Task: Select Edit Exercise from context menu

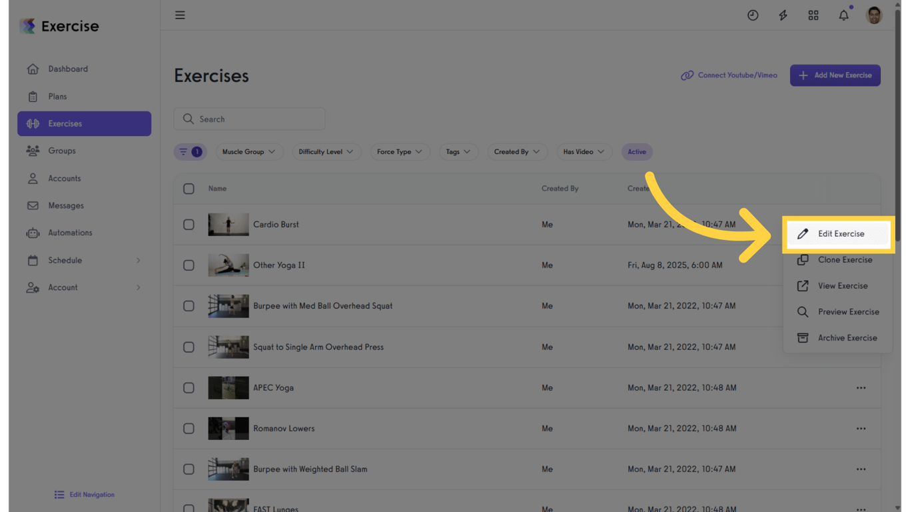Action: click(838, 234)
